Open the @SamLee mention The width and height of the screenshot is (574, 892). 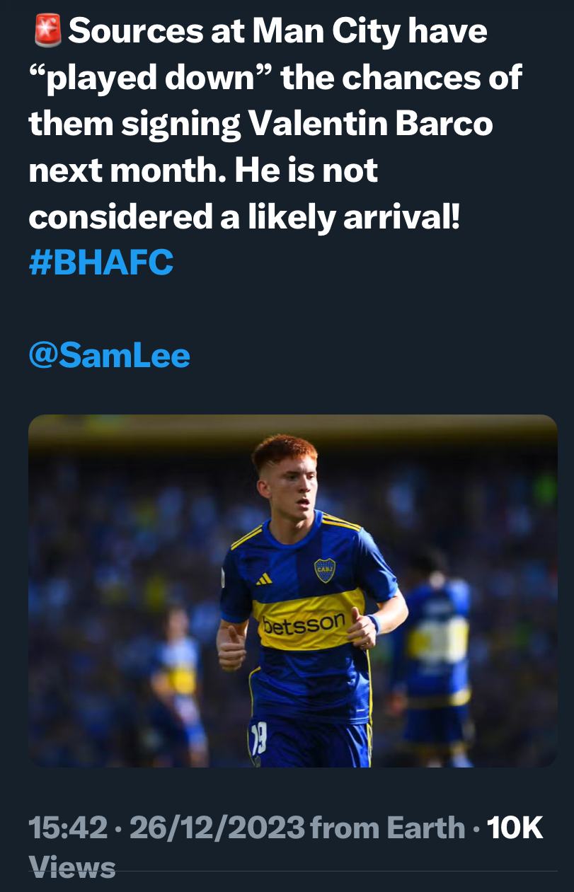tap(110, 355)
